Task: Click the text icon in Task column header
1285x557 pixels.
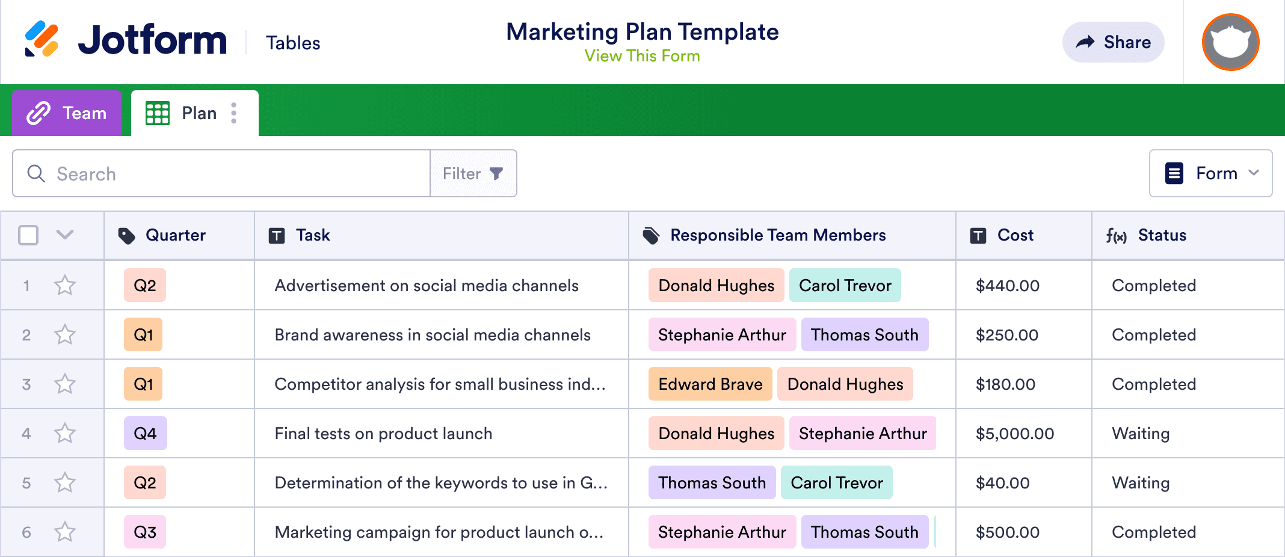Action: (x=278, y=235)
